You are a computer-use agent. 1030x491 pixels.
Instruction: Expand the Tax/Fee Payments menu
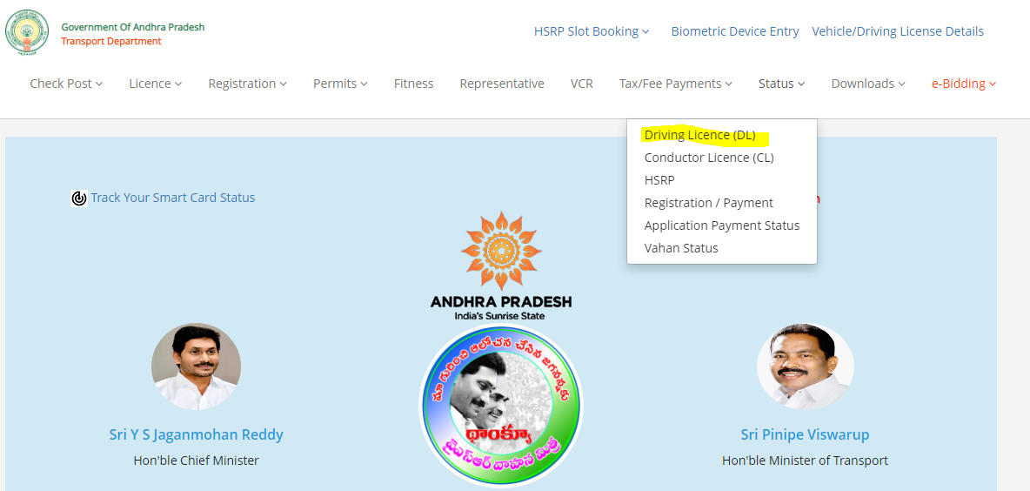click(x=675, y=84)
